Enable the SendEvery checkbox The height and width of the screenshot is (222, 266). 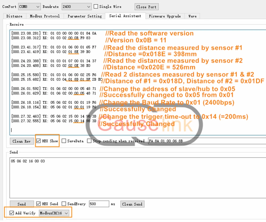point(64,204)
